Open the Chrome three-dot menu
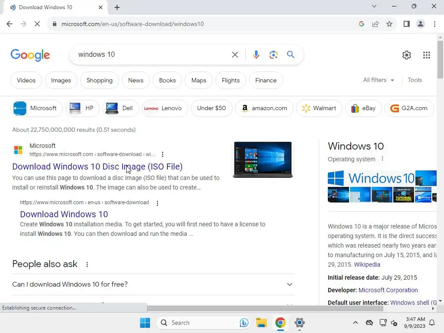The image size is (444, 333). (x=434, y=24)
